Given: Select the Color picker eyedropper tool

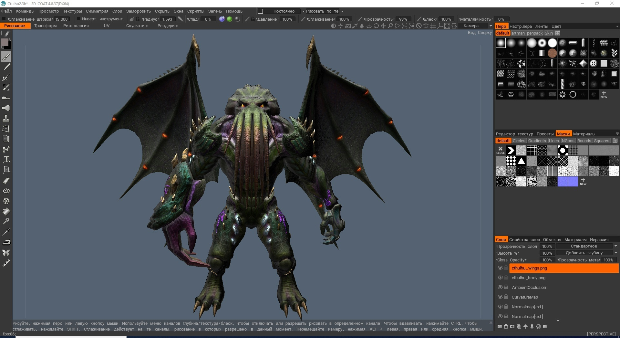Looking at the screenshot, I should coord(6,232).
